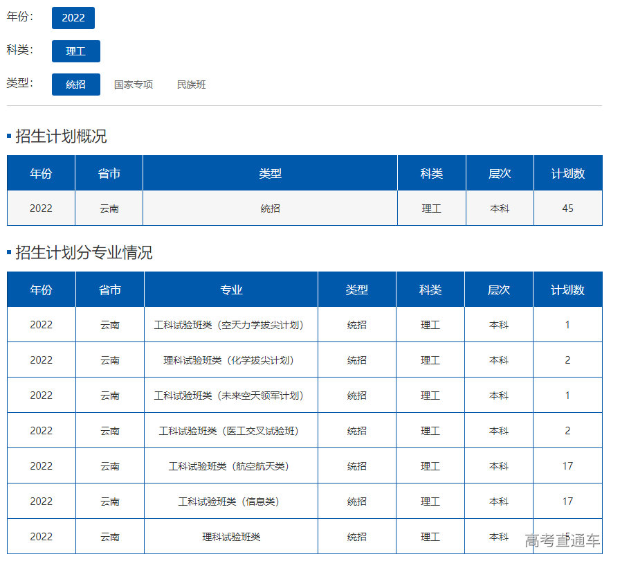The height and width of the screenshot is (568, 620).
Task: Select the 理科试验班类（化学拔尖计划）row
Action: click(x=230, y=360)
